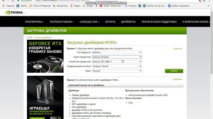Click the NVIDIA logo
The width and height of the screenshot is (213, 119).
[14, 13]
